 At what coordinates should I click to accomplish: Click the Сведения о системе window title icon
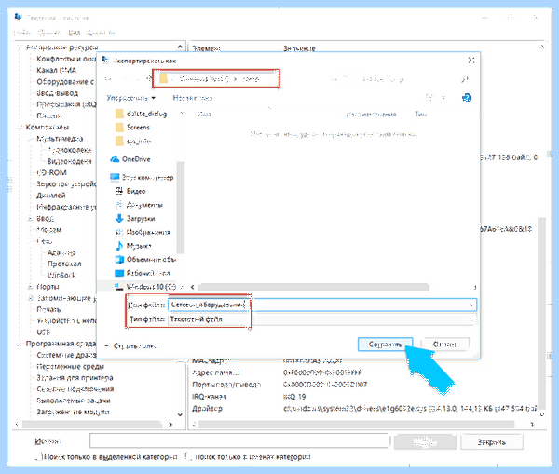coord(19,17)
